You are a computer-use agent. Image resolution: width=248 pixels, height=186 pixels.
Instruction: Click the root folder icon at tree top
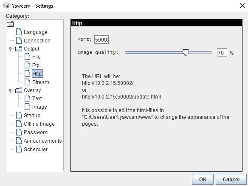tap(10, 24)
